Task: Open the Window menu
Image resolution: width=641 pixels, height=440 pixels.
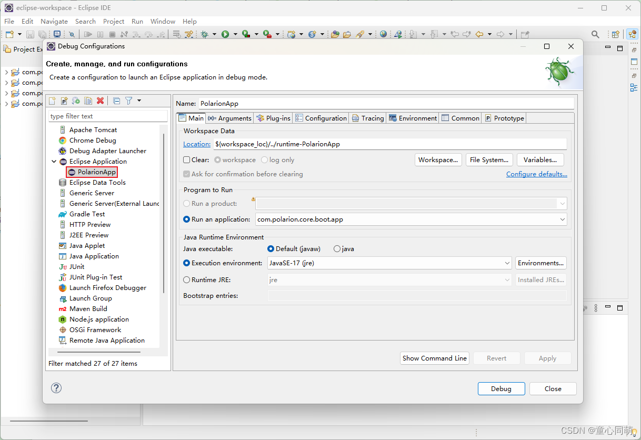Action: 163,22
